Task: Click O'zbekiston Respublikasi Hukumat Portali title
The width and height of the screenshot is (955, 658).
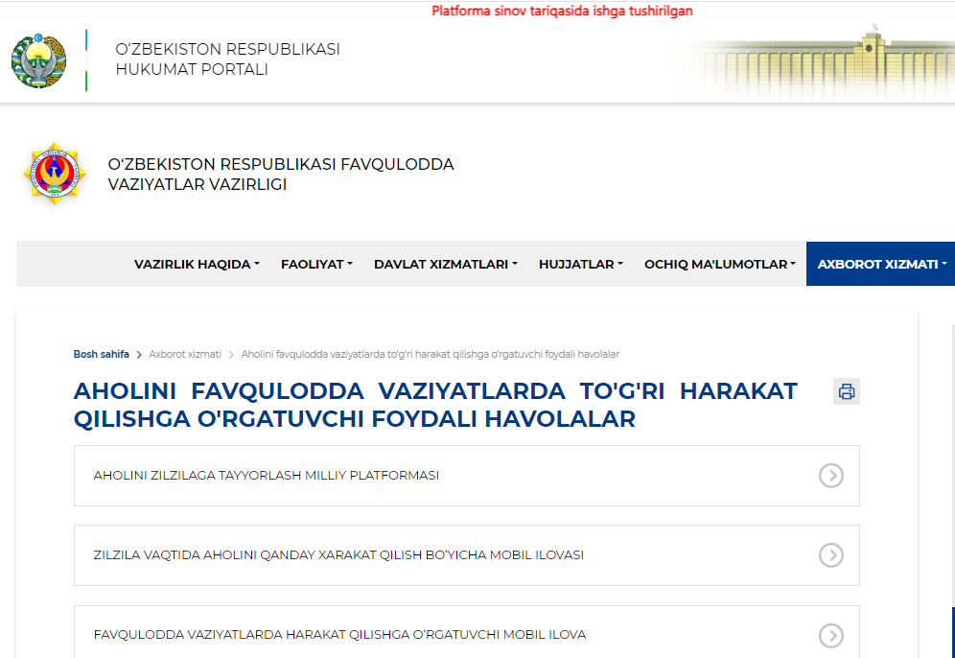Action: [x=227, y=59]
